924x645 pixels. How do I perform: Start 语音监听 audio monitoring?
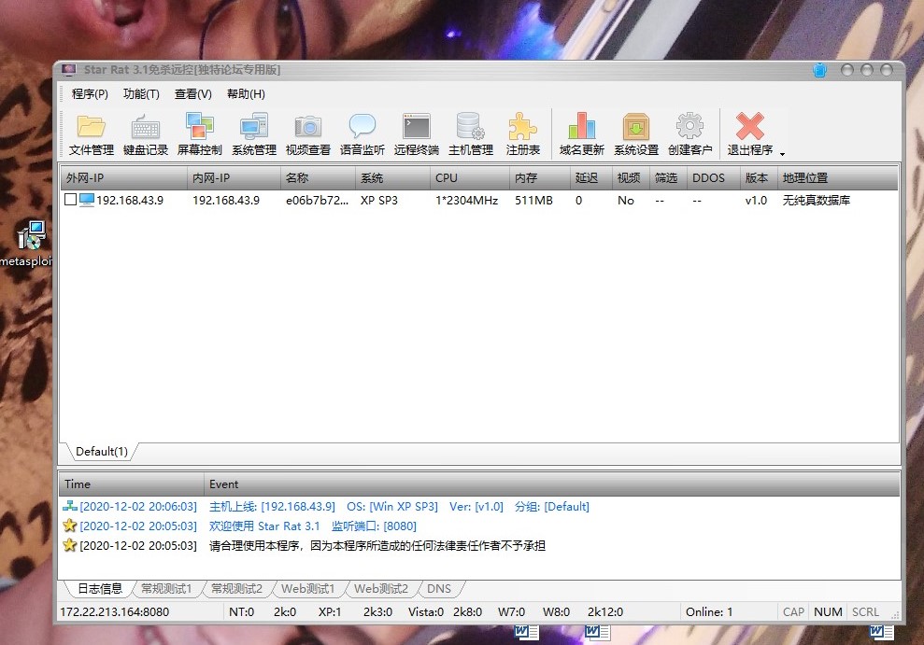coord(362,134)
